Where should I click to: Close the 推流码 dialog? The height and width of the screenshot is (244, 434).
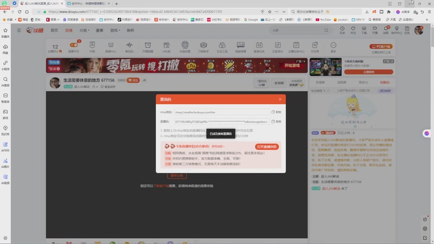click(280, 99)
